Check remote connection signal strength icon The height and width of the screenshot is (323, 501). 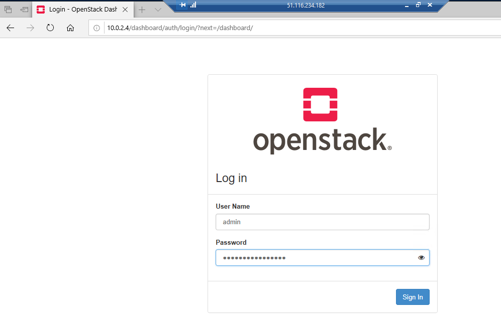[193, 5]
